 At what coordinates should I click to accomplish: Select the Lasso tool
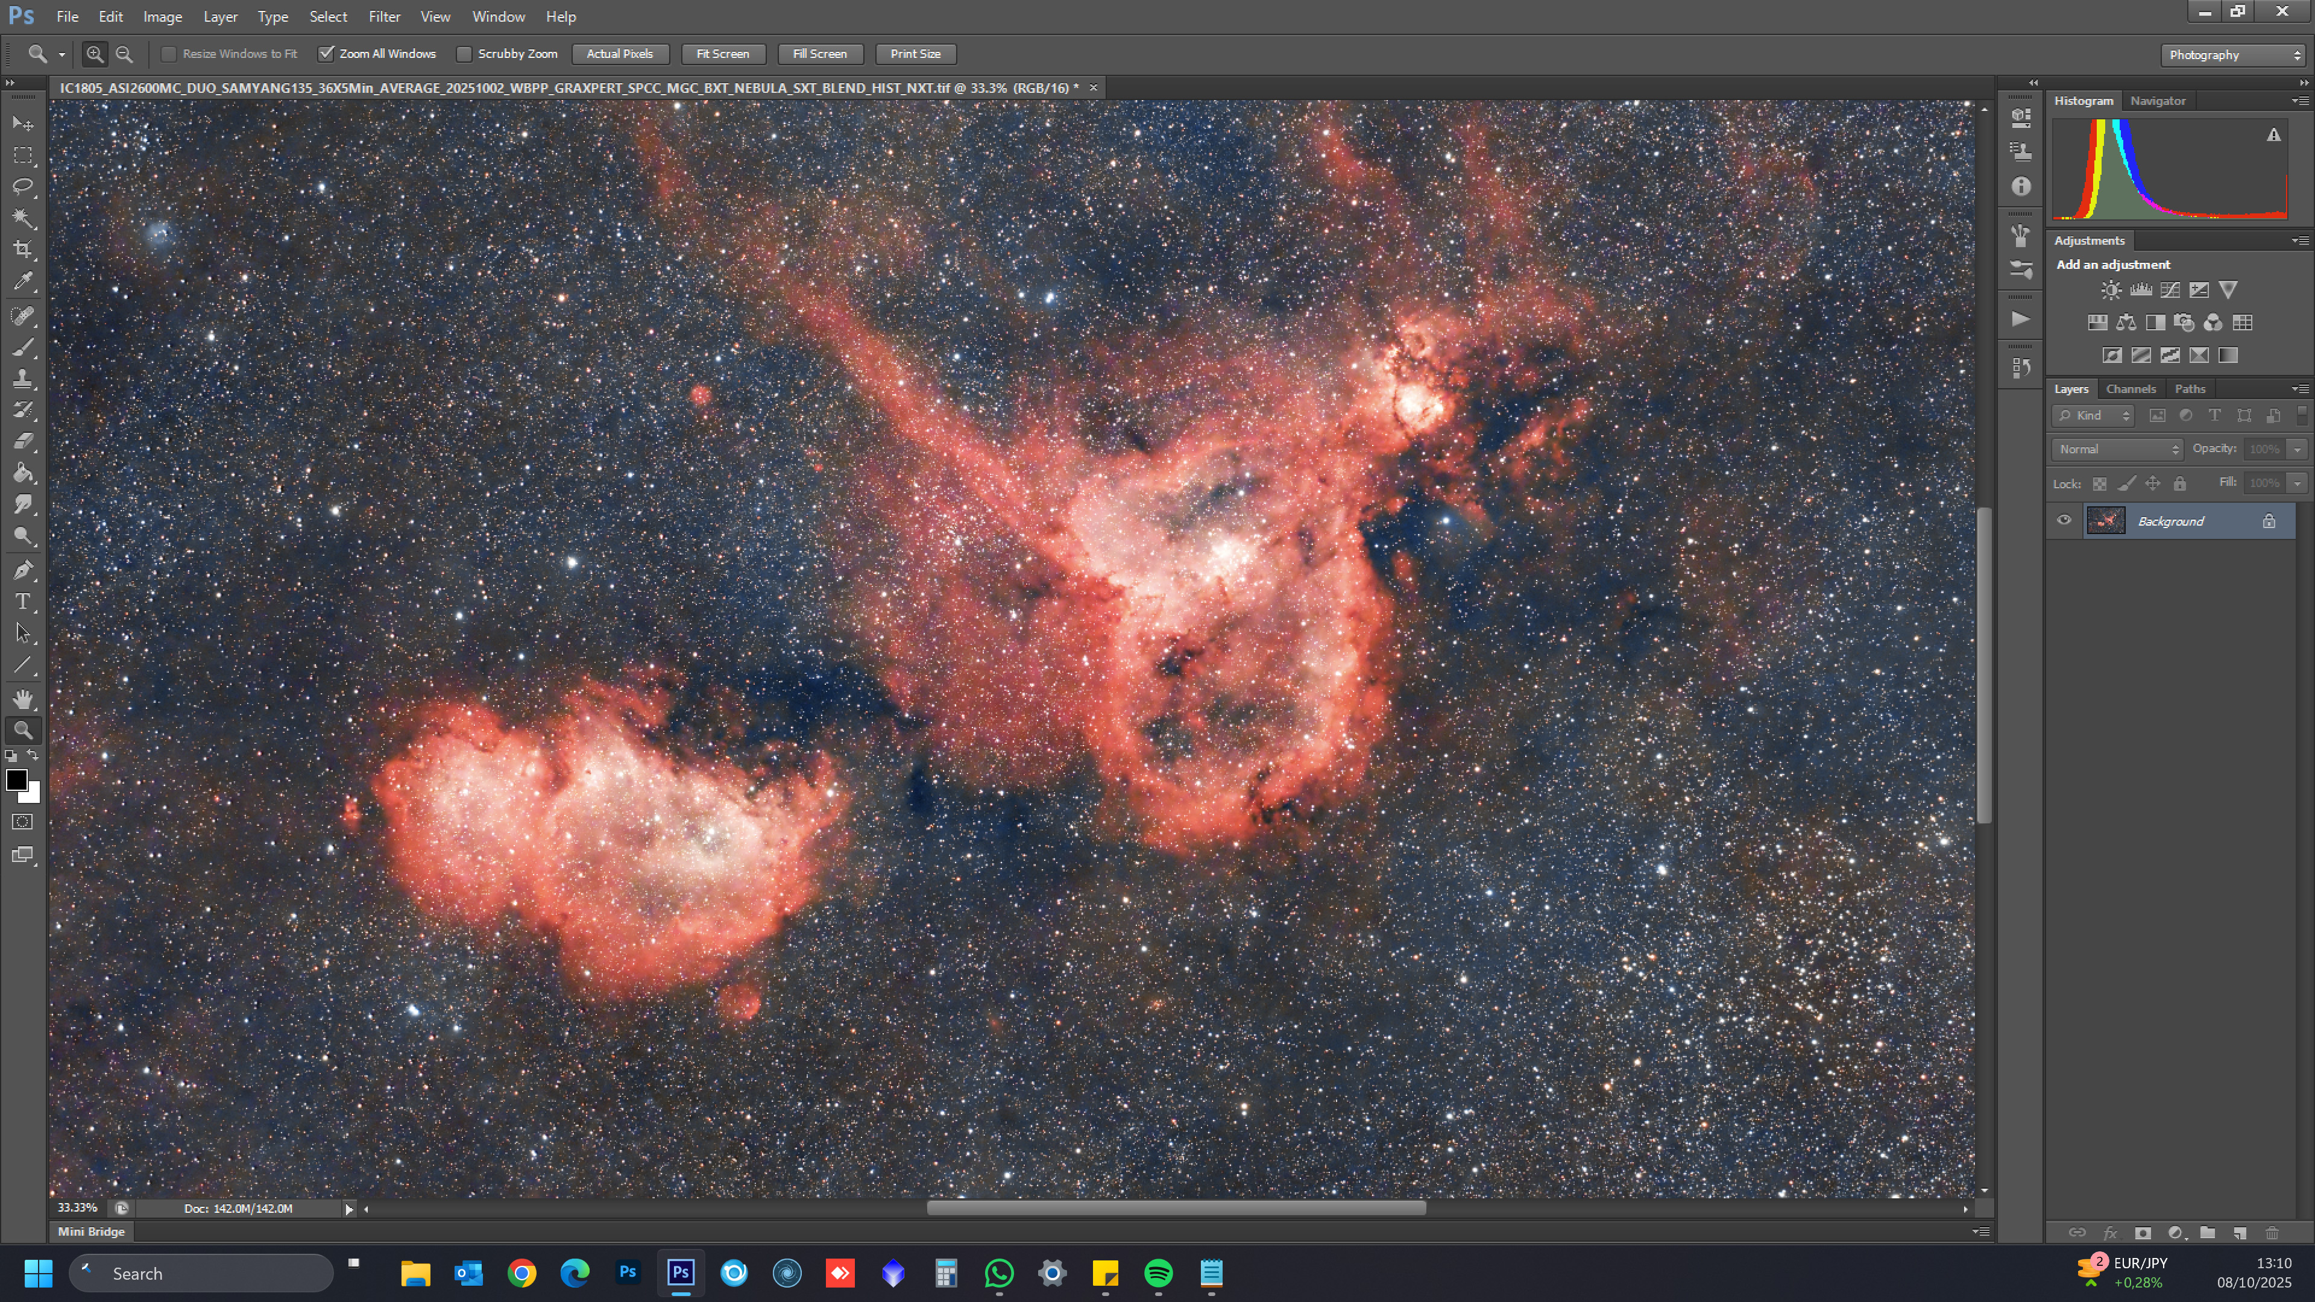pyautogui.click(x=22, y=187)
